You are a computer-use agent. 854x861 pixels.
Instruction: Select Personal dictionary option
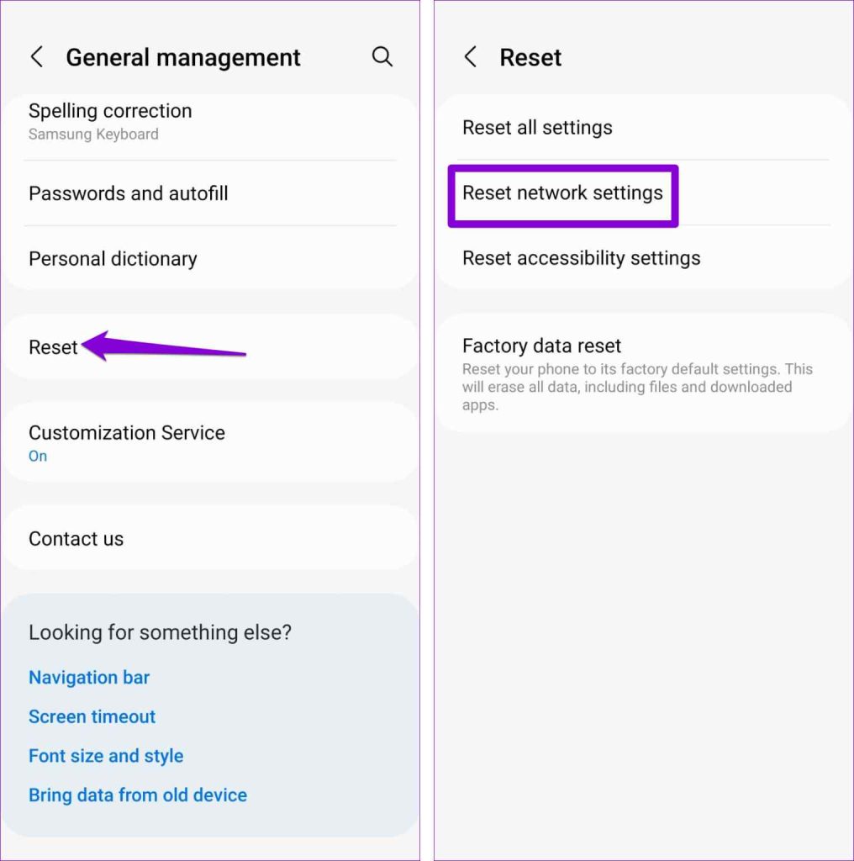tap(113, 259)
